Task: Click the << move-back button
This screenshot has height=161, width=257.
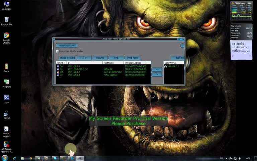Action: (x=157, y=74)
